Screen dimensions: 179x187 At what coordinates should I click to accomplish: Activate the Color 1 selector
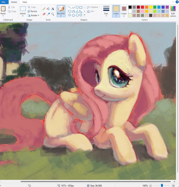[116, 11]
